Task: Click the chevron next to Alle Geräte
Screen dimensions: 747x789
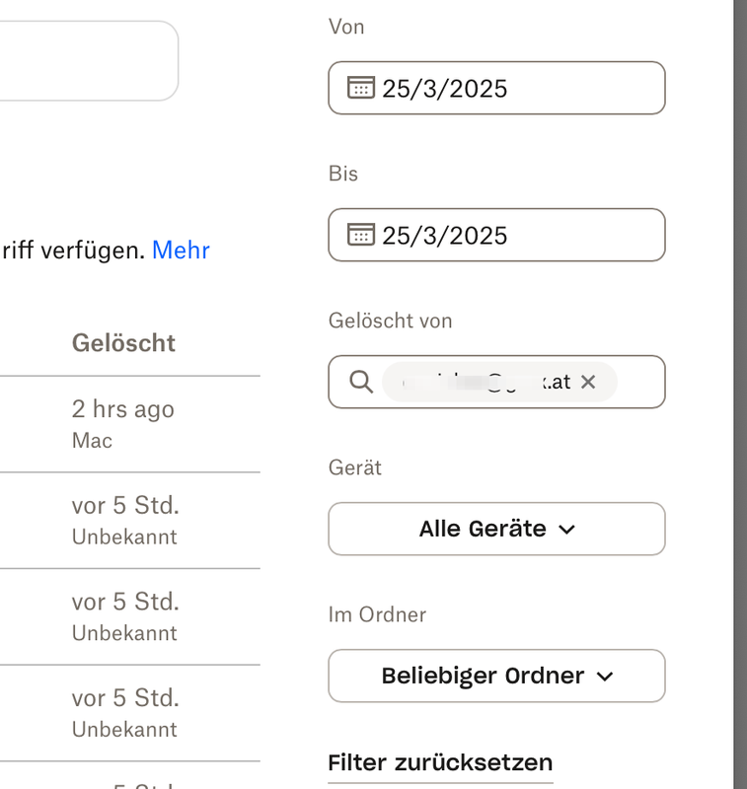Action: (566, 530)
